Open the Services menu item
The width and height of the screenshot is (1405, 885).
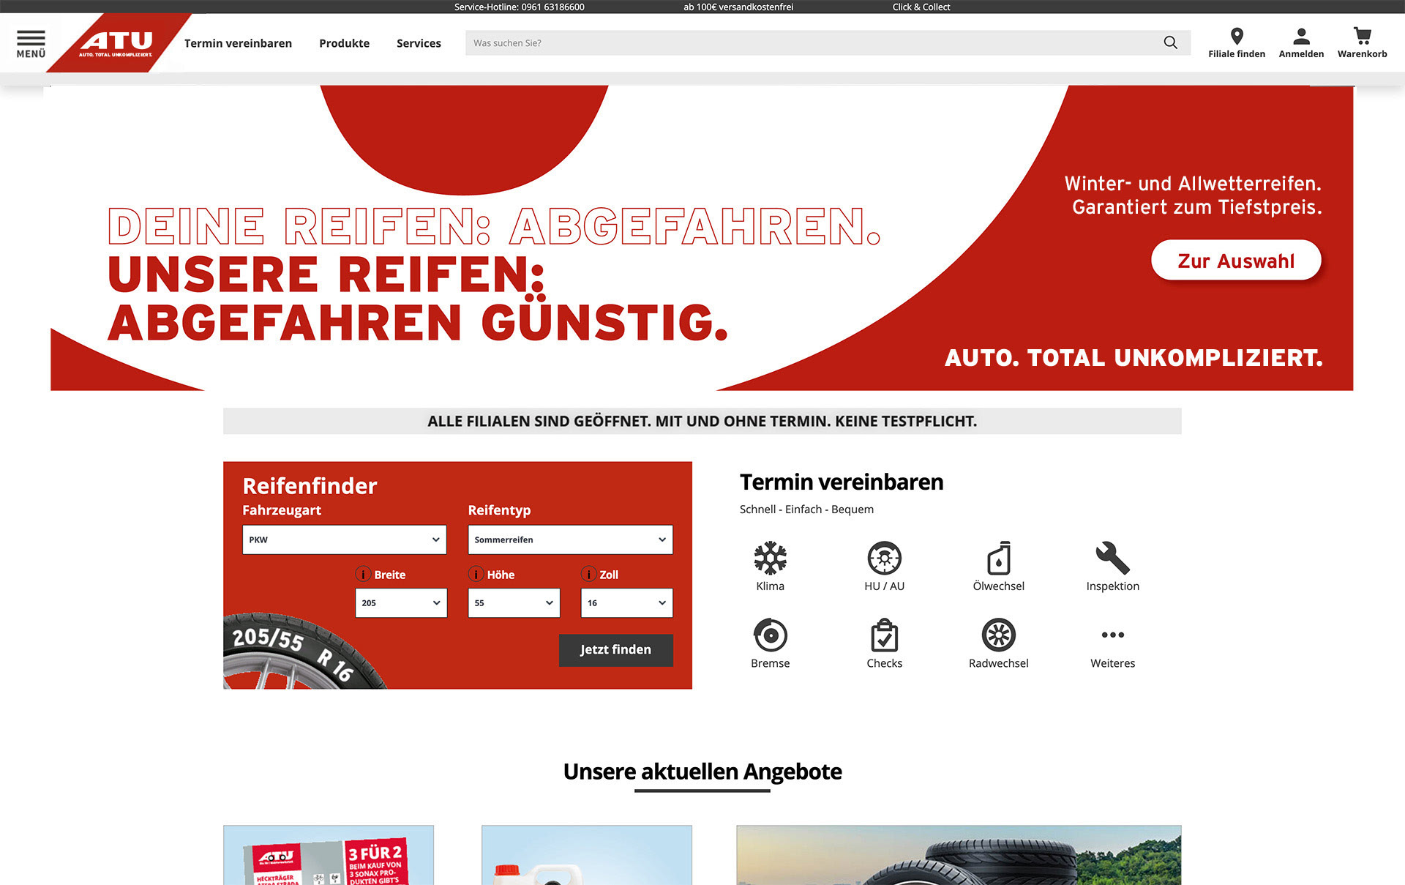click(x=419, y=43)
